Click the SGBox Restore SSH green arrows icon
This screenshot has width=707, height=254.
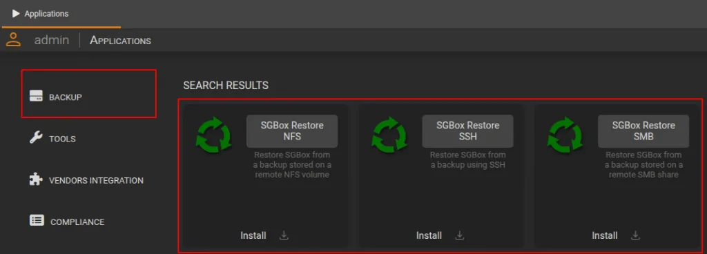pyautogui.click(x=389, y=135)
